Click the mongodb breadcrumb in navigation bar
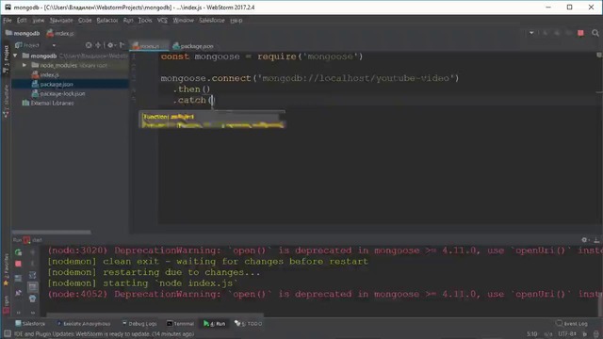The image size is (603, 339). [x=23, y=34]
